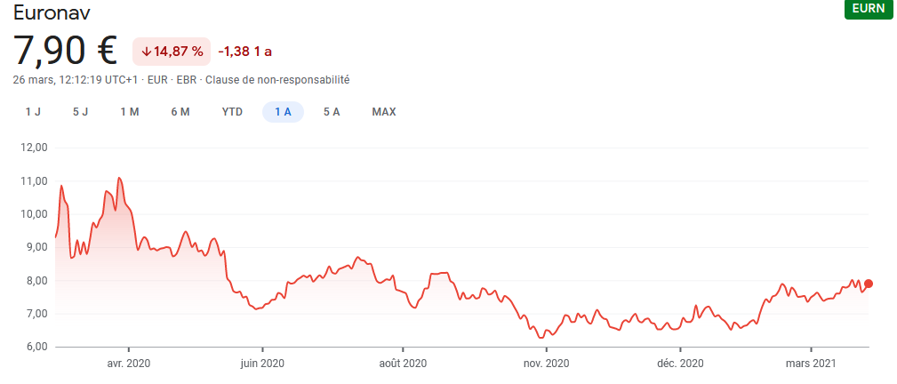This screenshot has height=384, width=897.
Task: Choose the 1 M chart period
Action: point(130,112)
